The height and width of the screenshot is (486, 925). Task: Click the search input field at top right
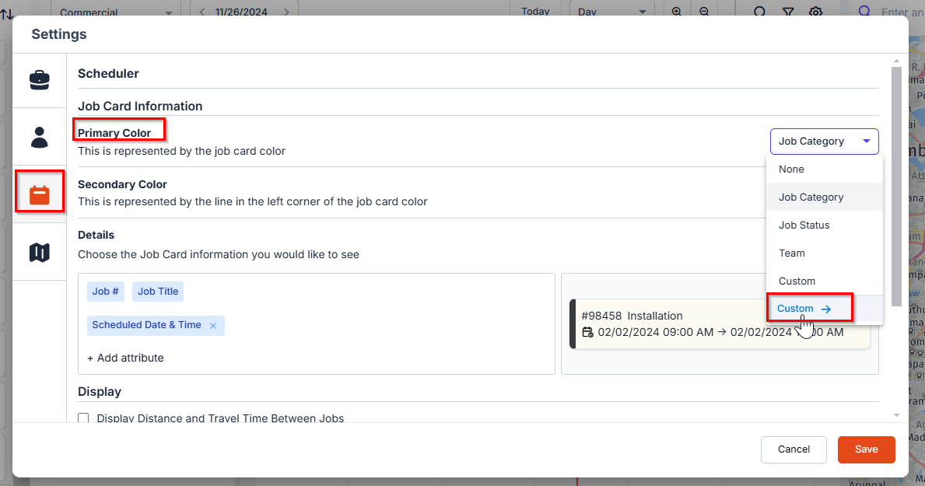[x=902, y=12]
